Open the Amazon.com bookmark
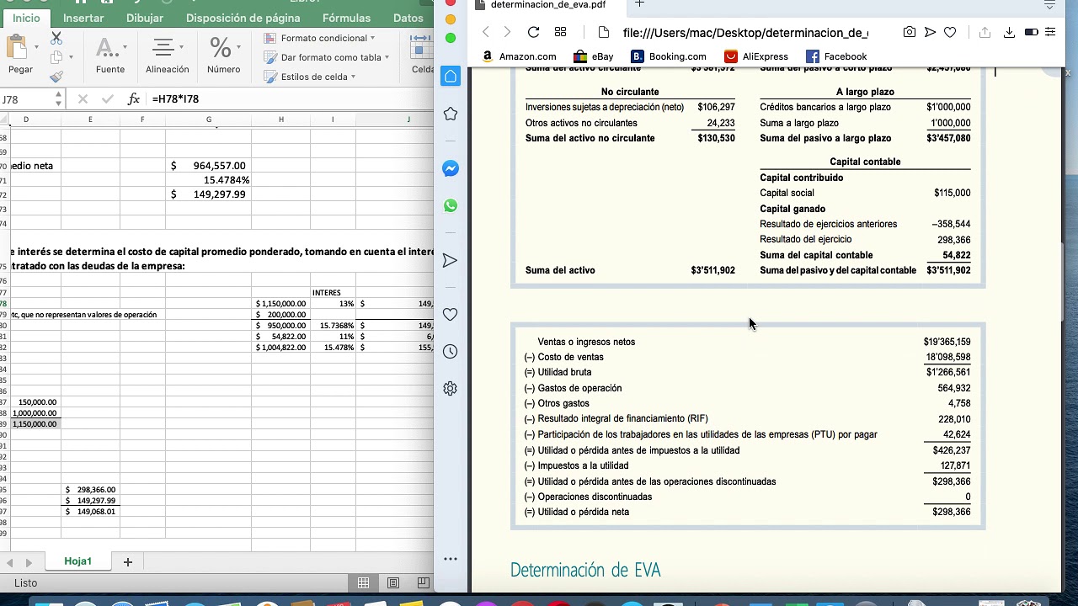The width and height of the screenshot is (1078, 606). click(x=519, y=56)
